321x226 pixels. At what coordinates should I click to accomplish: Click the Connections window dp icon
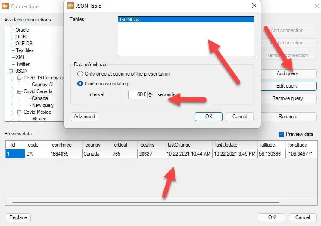point(5,6)
